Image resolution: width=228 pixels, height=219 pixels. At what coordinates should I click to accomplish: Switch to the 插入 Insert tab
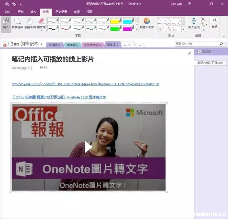[x=33, y=12]
